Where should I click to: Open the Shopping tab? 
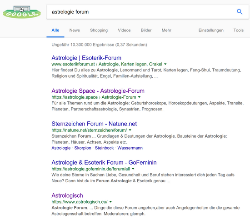click(99, 30)
